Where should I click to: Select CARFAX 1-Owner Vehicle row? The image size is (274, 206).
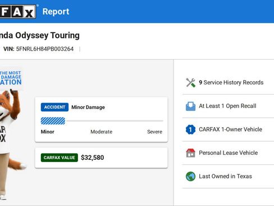click(228, 129)
